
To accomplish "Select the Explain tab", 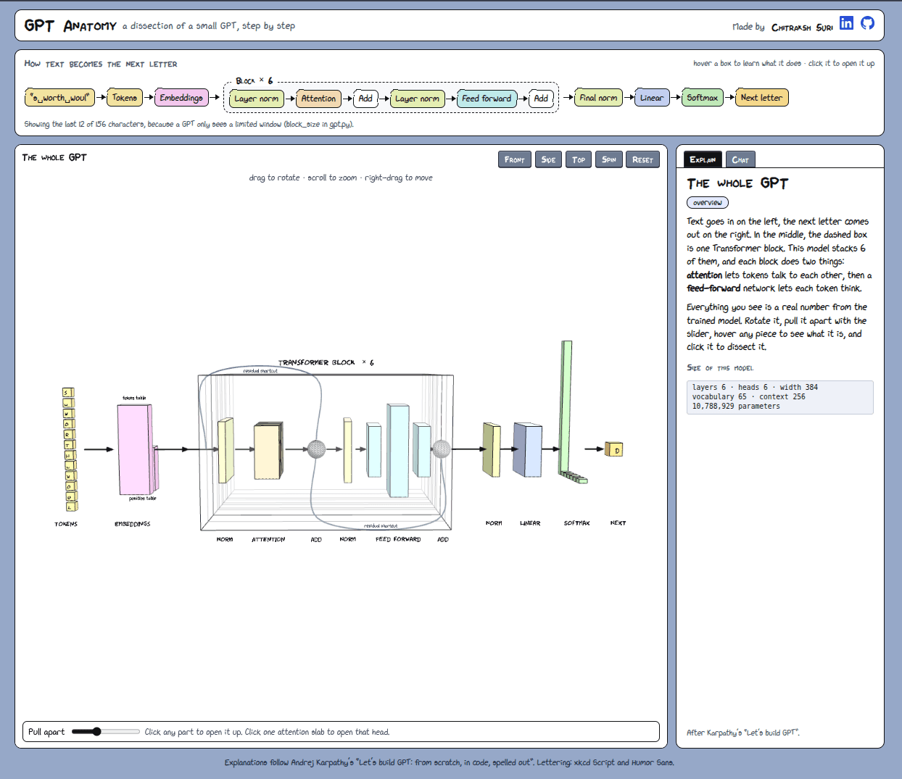I will 703,159.
